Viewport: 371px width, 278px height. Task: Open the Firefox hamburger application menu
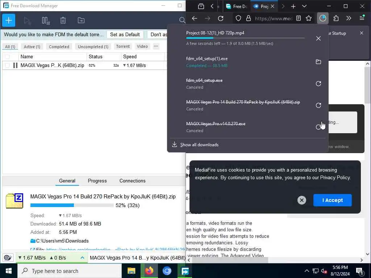pos(362,18)
